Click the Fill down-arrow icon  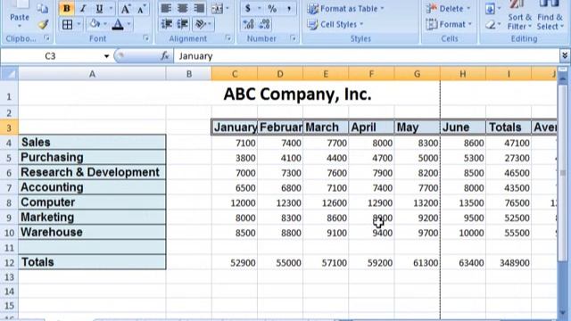tap(490, 8)
